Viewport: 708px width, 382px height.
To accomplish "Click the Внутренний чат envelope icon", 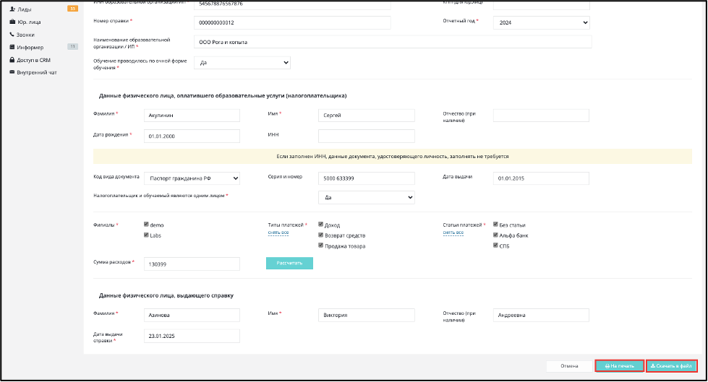I will click(12, 72).
